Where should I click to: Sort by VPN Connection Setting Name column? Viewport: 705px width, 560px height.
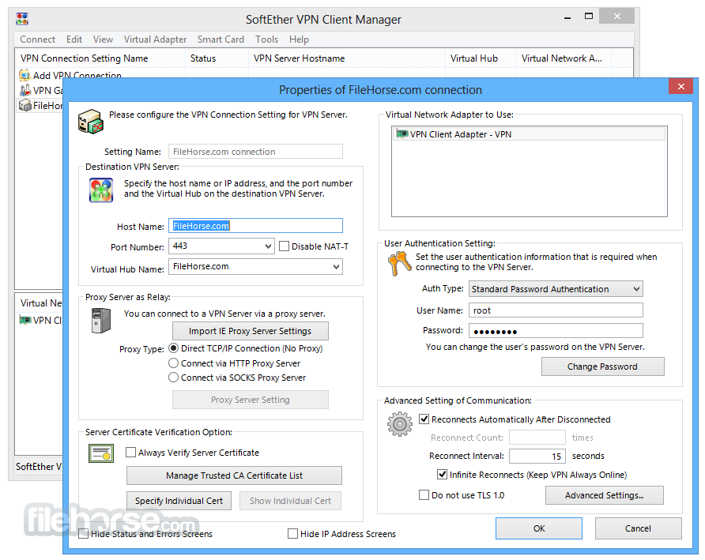pyautogui.click(x=100, y=58)
